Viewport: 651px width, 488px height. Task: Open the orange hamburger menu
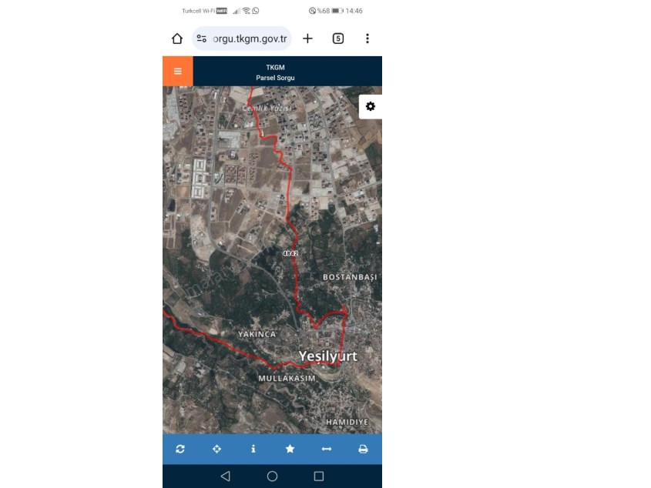coord(178,72)
